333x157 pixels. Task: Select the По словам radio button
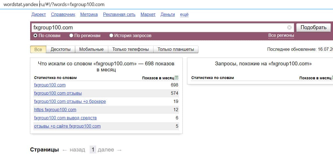pyautogui.click(x=35, y=35)
